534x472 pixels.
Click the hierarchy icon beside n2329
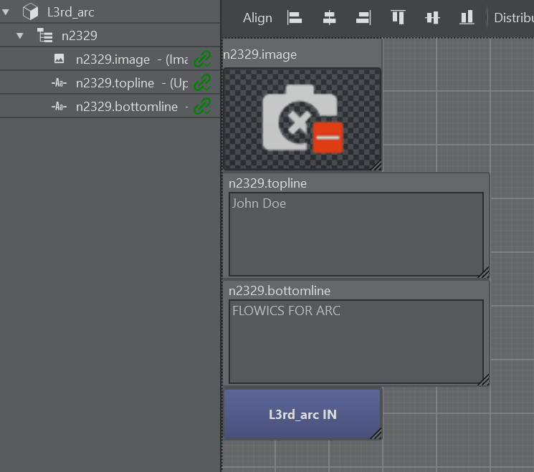pos(44,36)
